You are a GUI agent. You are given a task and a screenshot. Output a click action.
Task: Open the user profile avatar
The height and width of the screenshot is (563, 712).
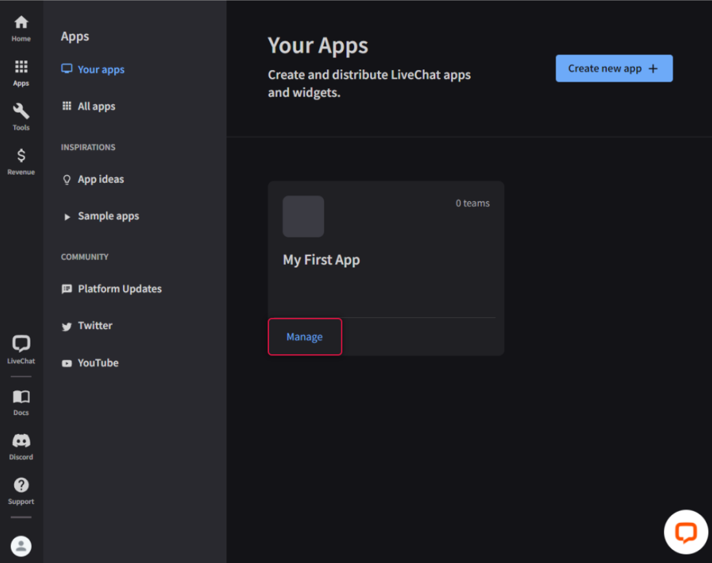pos(21,545)
